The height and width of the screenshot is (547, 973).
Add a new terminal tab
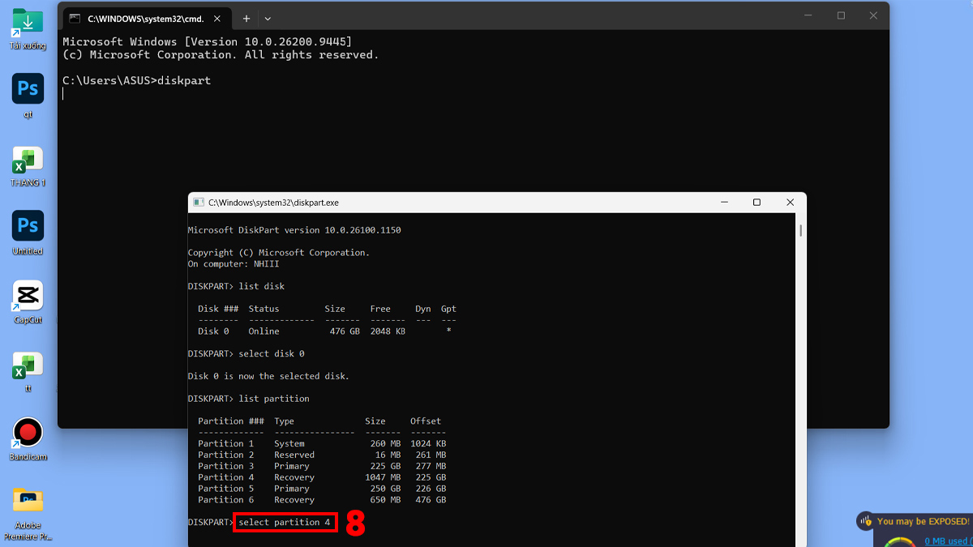246,18
